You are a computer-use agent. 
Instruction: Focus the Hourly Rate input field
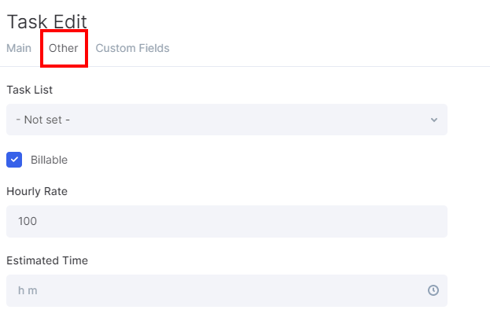(227, 221)
